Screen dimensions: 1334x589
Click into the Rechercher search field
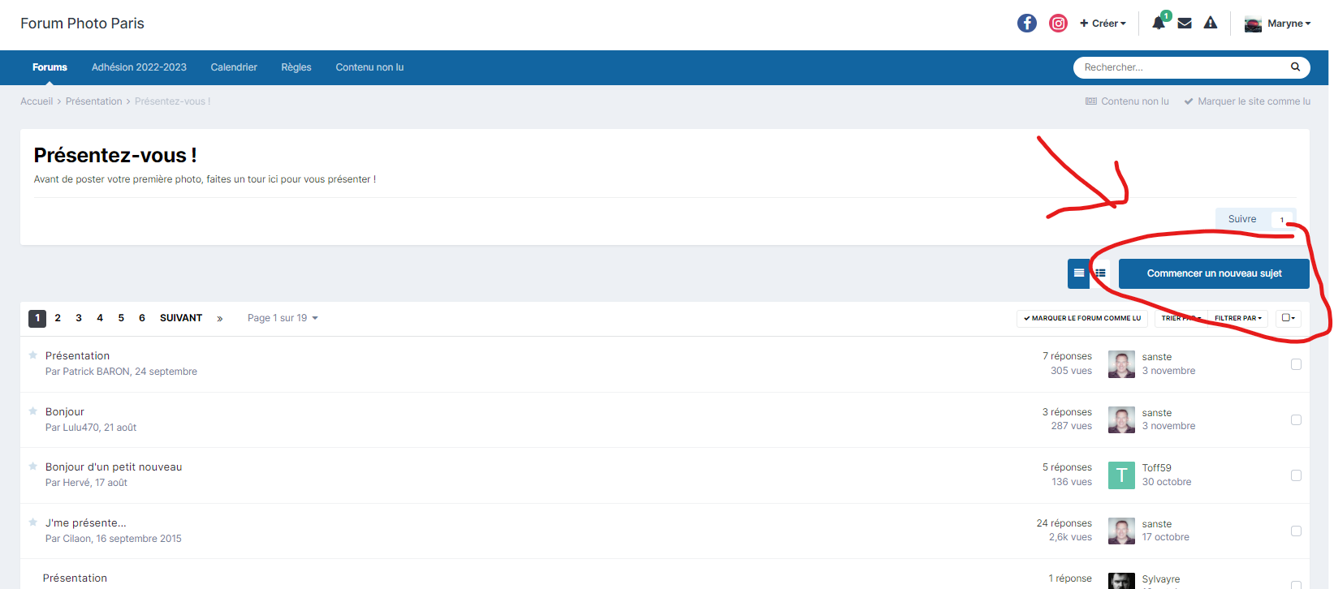(x=1181, y=67)
